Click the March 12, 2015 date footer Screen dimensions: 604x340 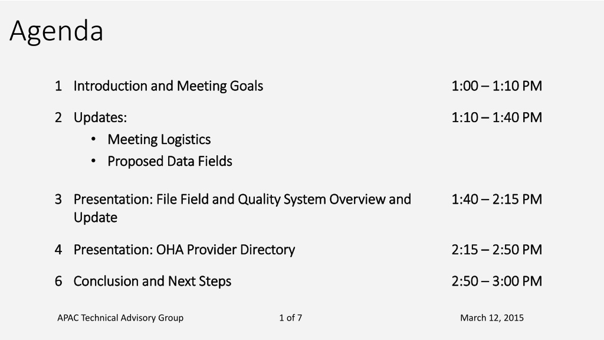point(492,318)
